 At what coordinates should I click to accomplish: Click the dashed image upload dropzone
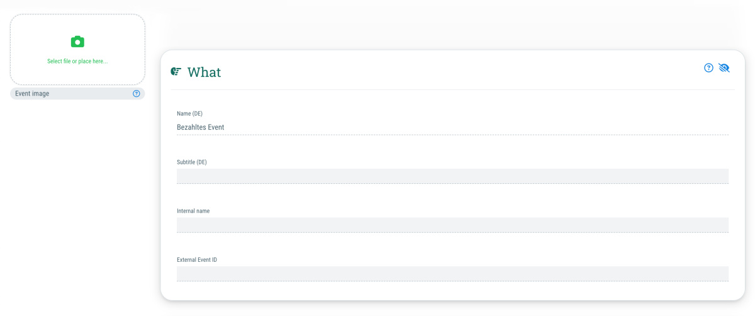click(x=77, y=50)
